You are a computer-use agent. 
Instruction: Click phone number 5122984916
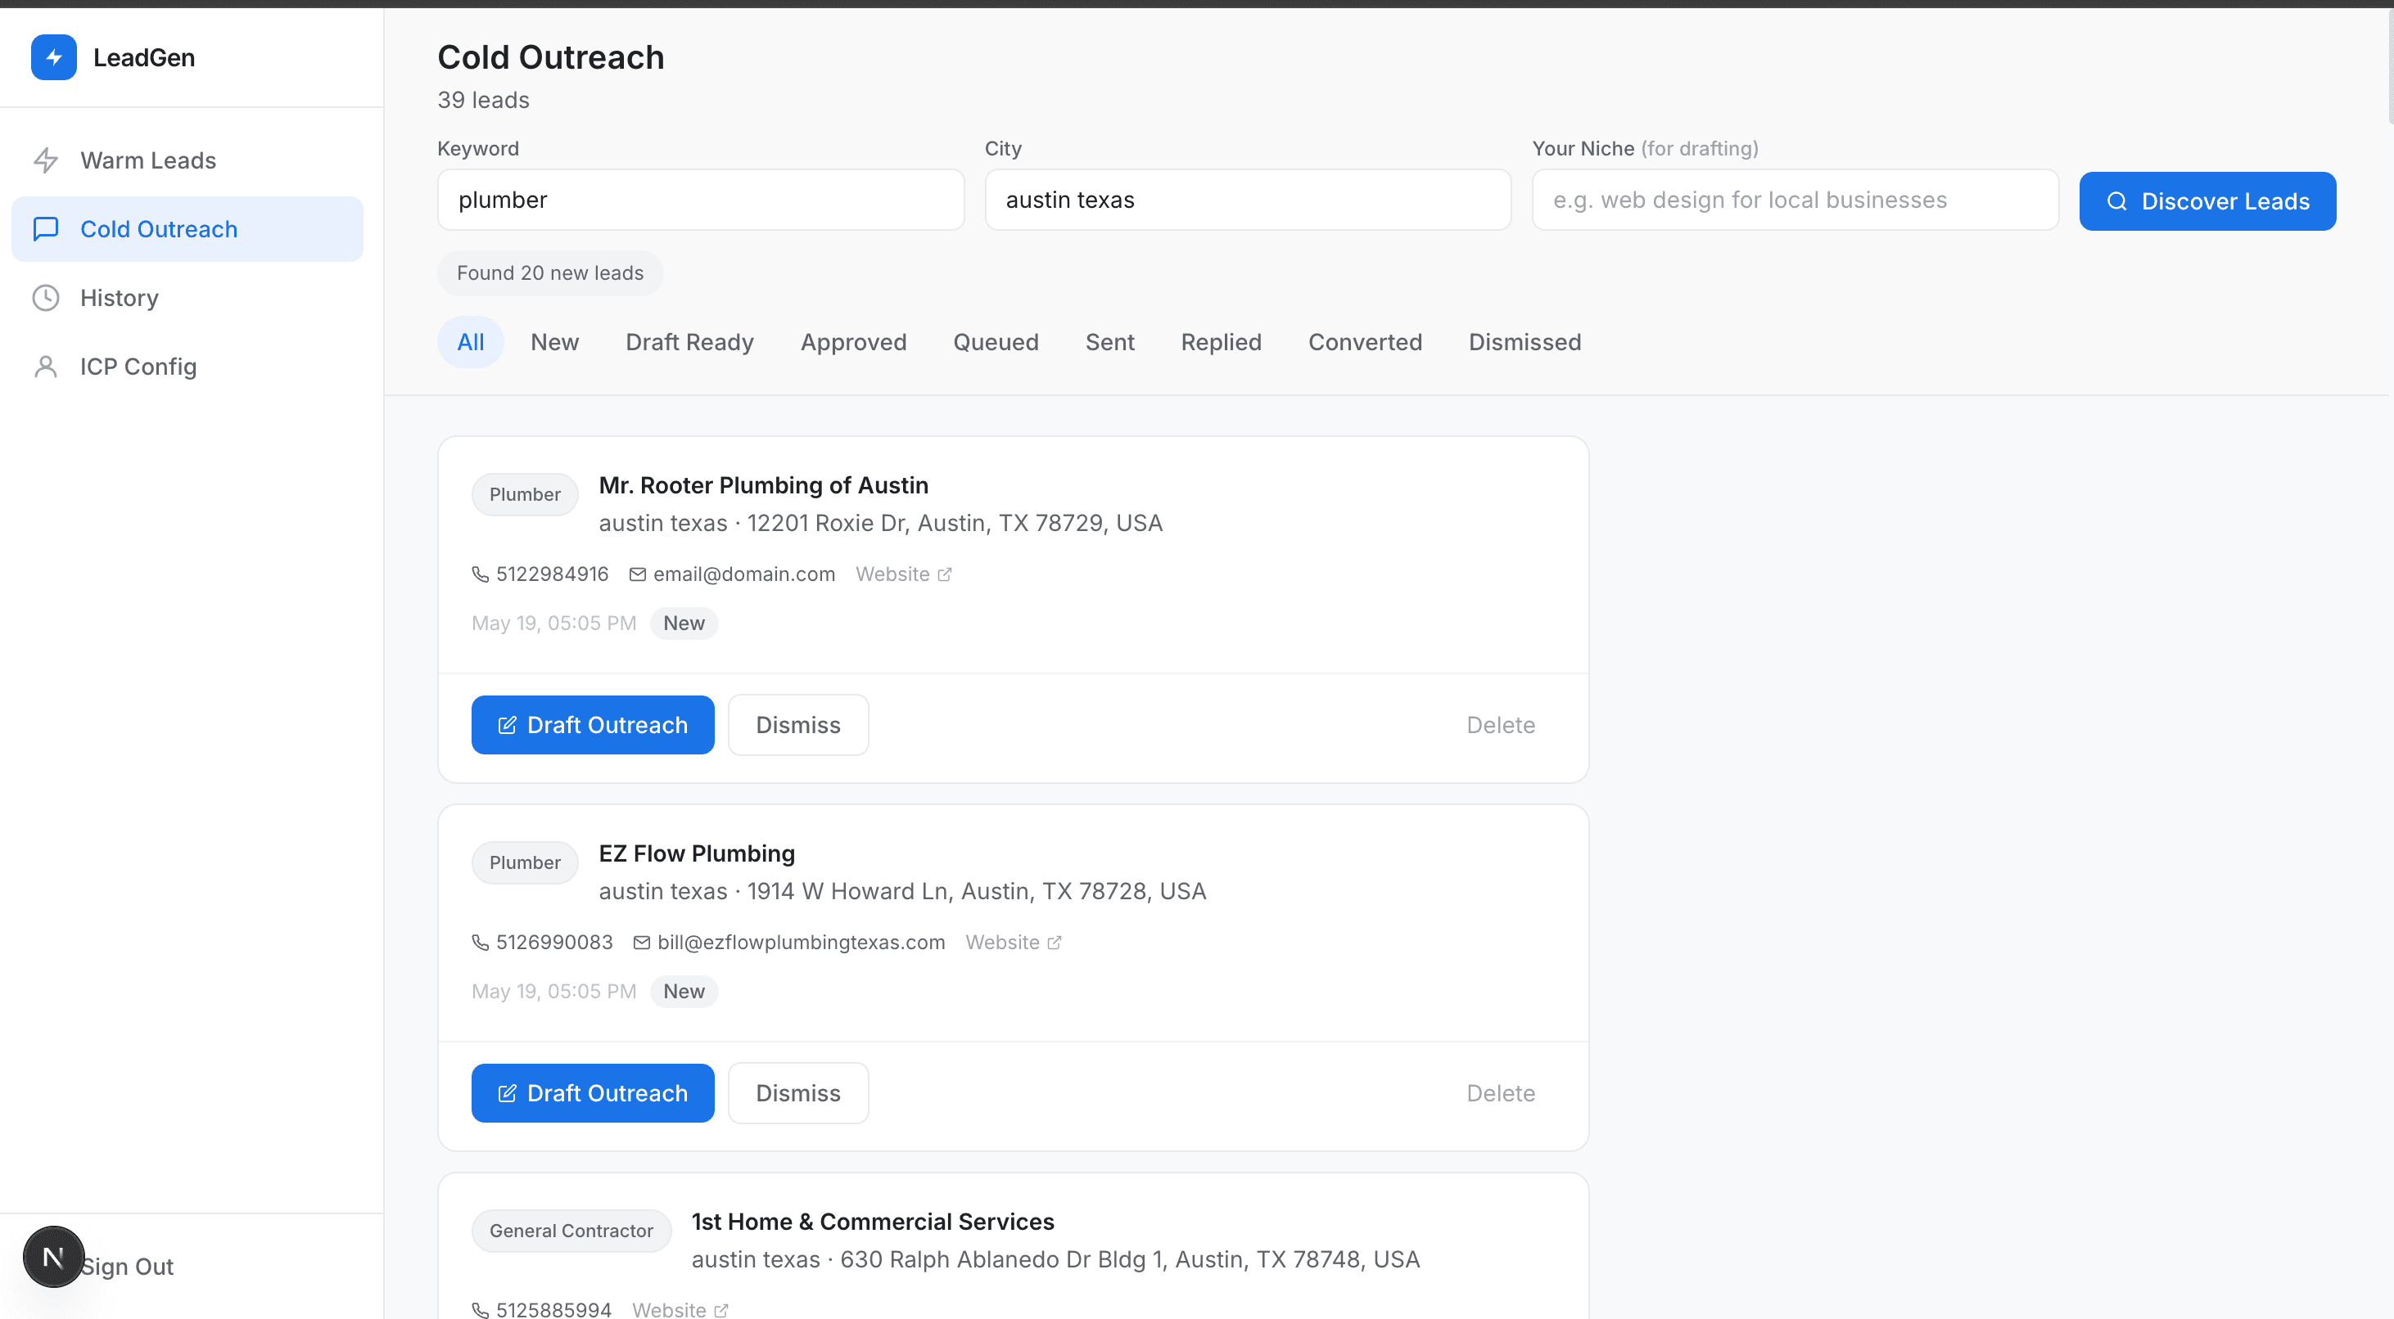pyautogui.click(x=552, y=575)
